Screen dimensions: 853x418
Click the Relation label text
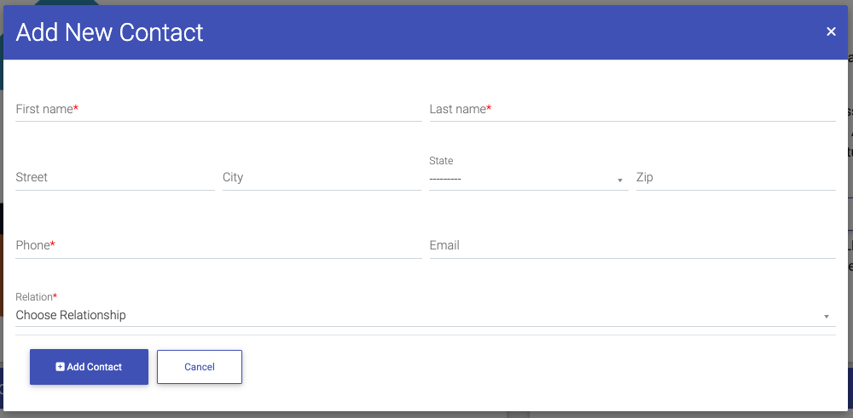(34, 297)
